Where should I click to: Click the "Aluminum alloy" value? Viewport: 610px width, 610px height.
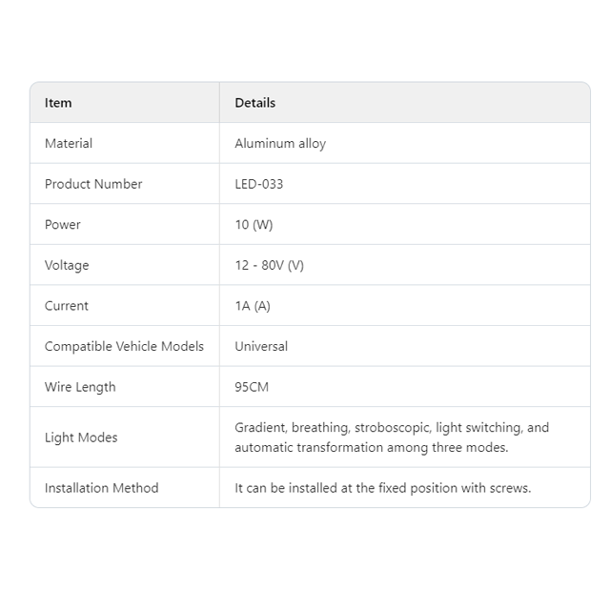pos(280,144)
